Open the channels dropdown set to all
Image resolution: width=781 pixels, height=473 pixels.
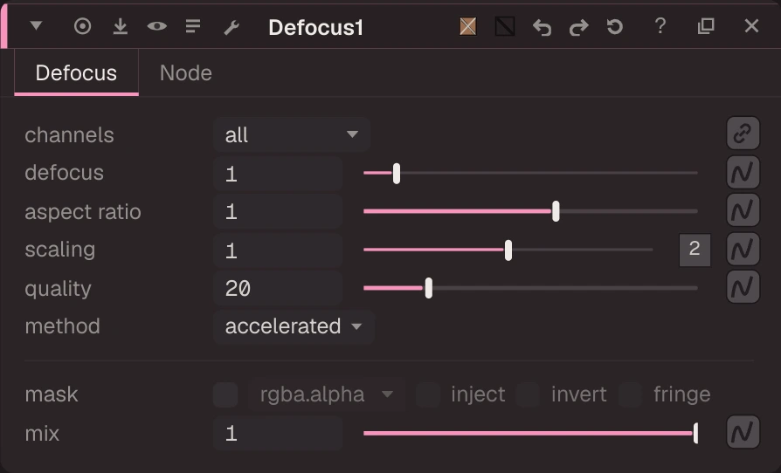click(292, 134)
